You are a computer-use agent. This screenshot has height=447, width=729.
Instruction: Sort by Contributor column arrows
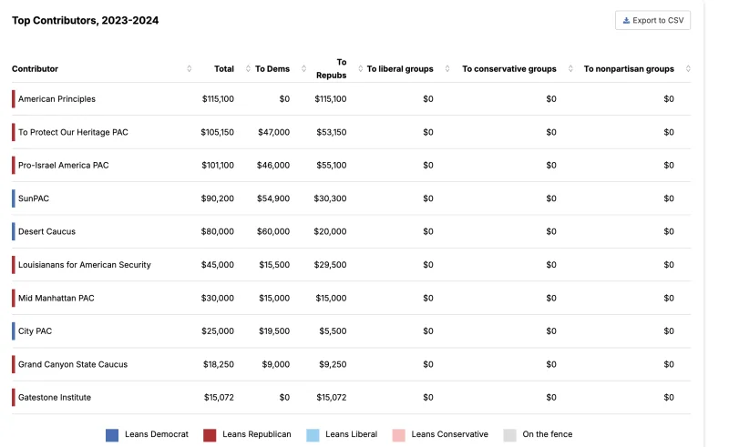190,69
